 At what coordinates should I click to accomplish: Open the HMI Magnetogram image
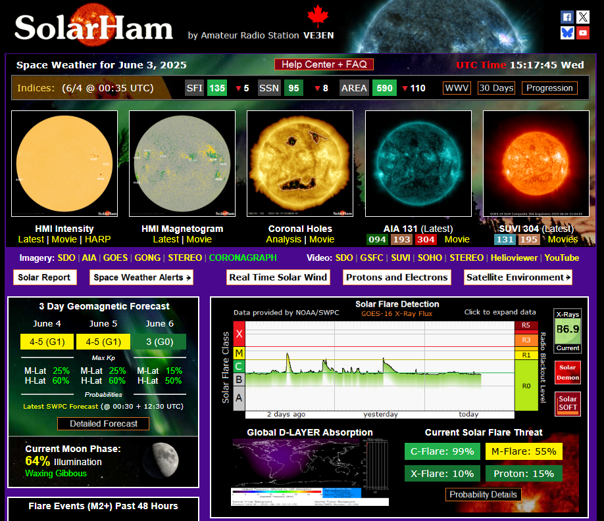coord(182,164)
